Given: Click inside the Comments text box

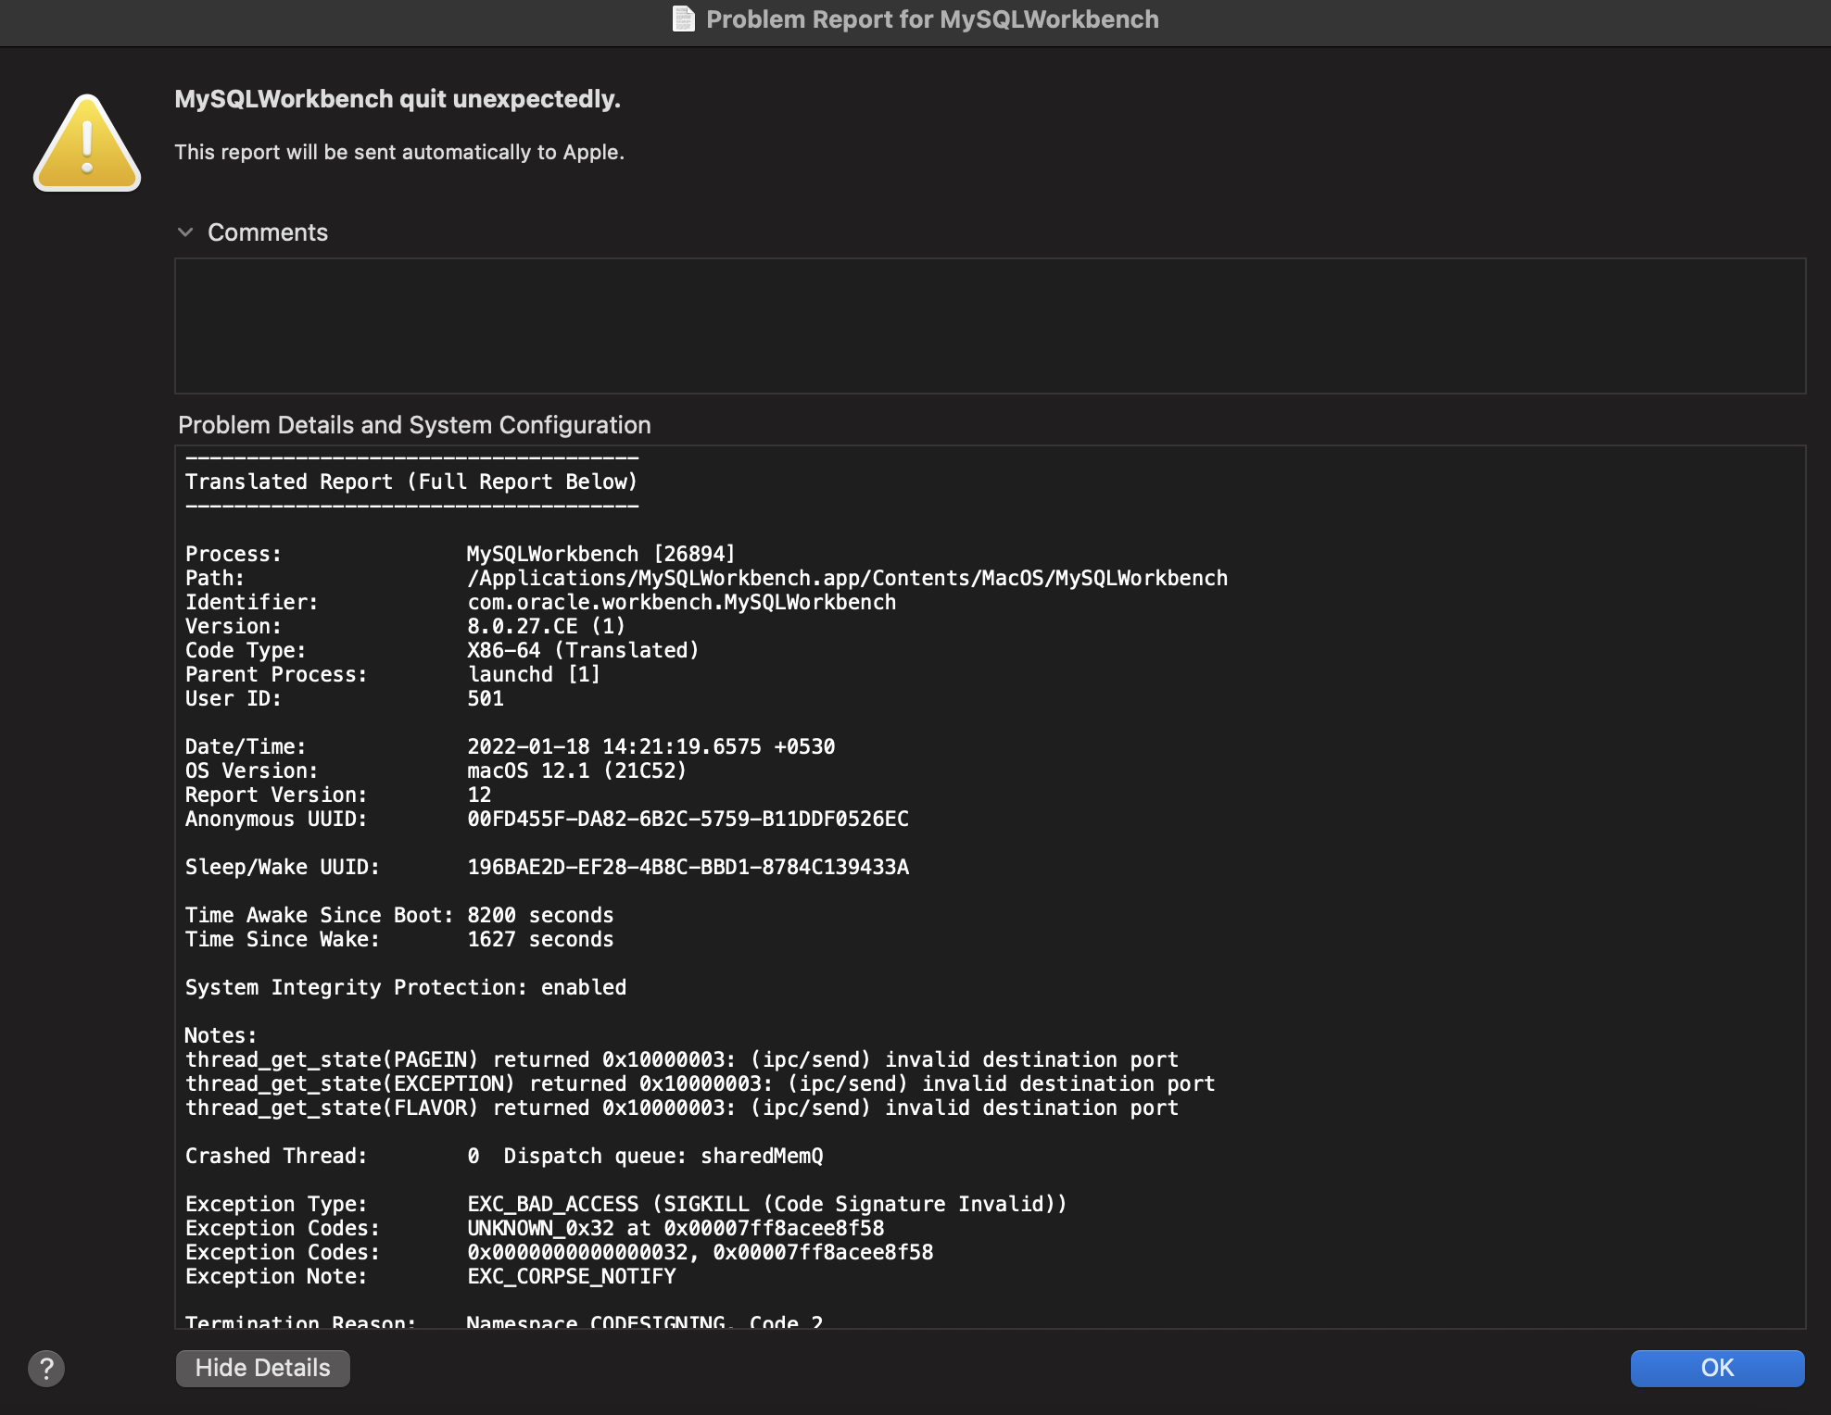Looking at the screenshot, I should click(x=990, y=326).
